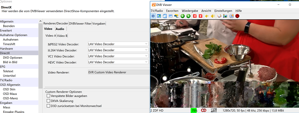Open the EPG book icon
The height and width of the screenshot is (113, 299).
point(219,16)
